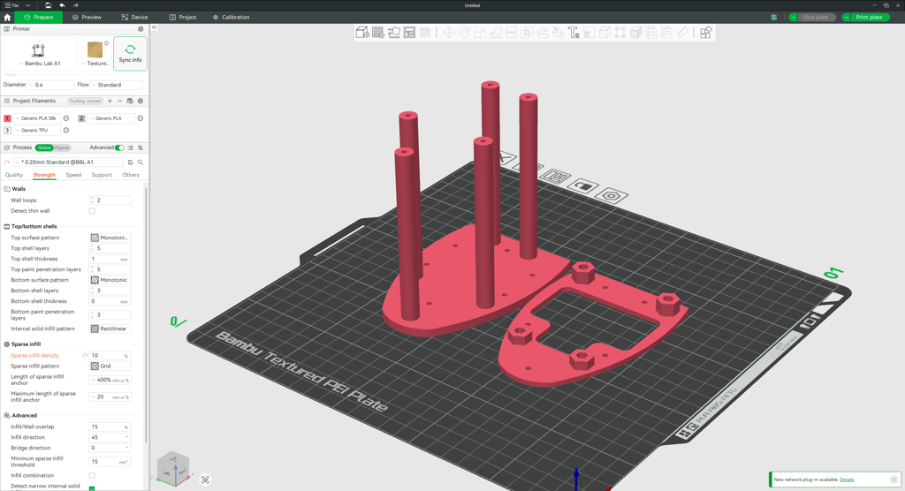Click the plate lock icon on the bed
This screenshot has width=905, height=491.
click(583, 186)
